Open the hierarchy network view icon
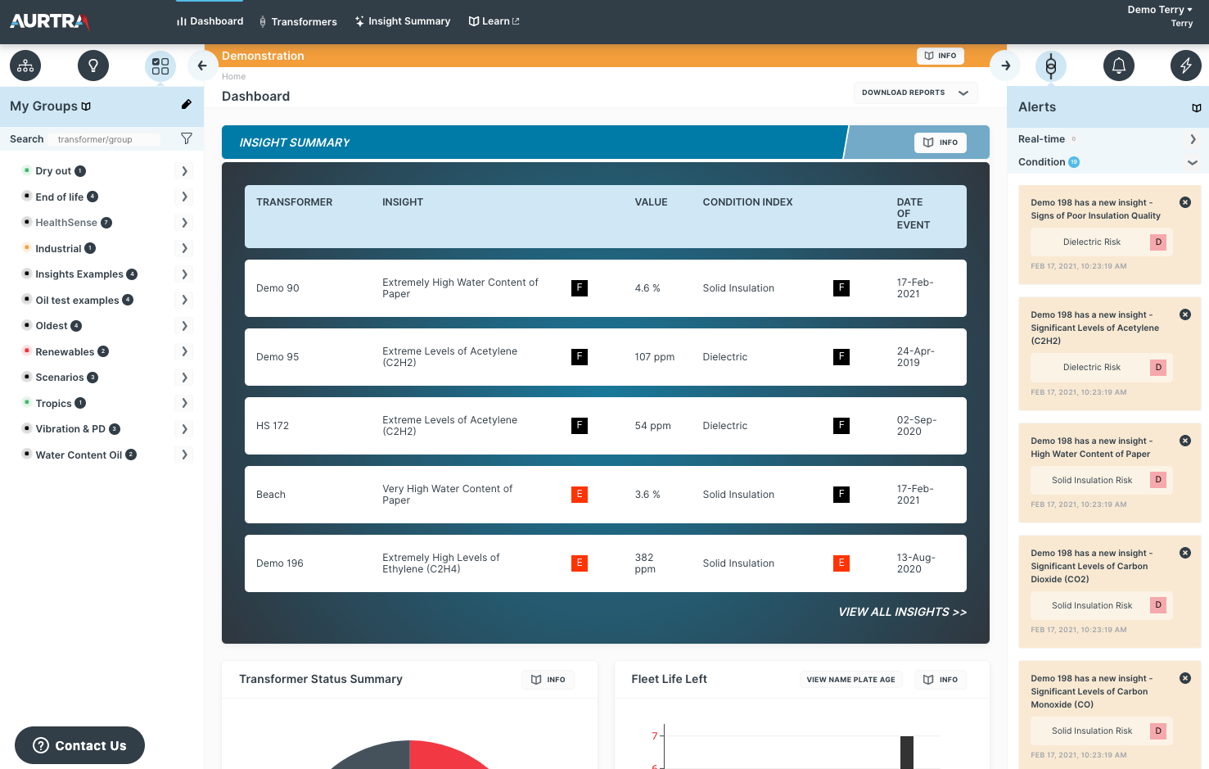 25,66
